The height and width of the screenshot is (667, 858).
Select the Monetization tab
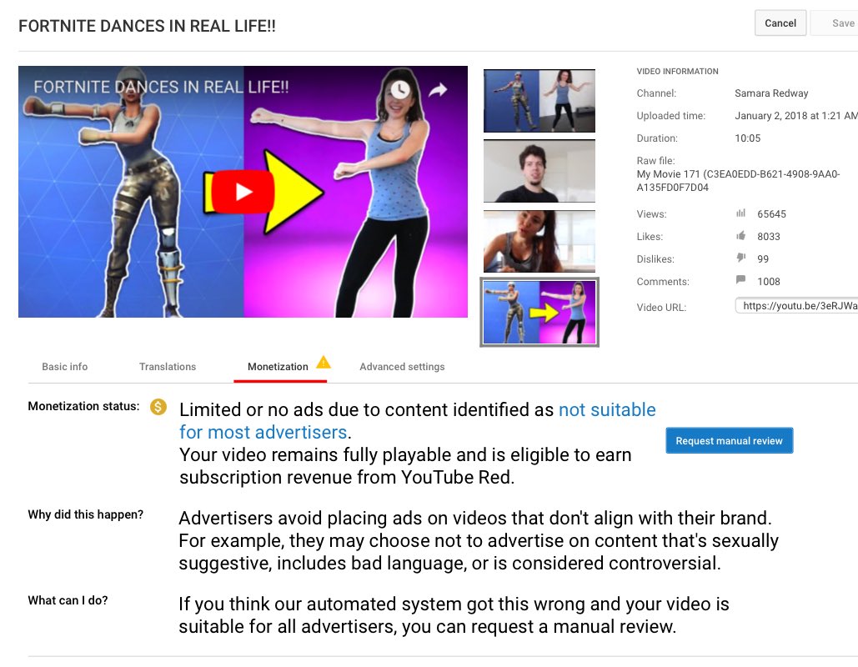click(x=278, y=367)
